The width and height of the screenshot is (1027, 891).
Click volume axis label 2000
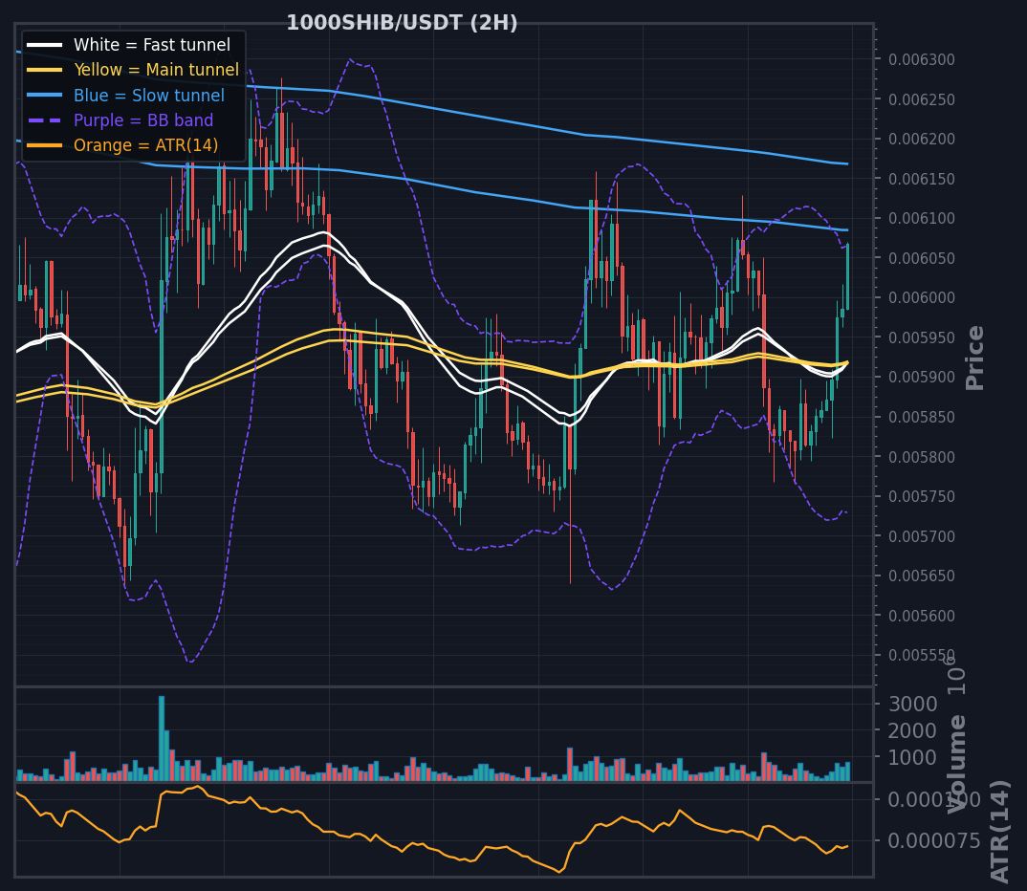[x=913, y=730]
